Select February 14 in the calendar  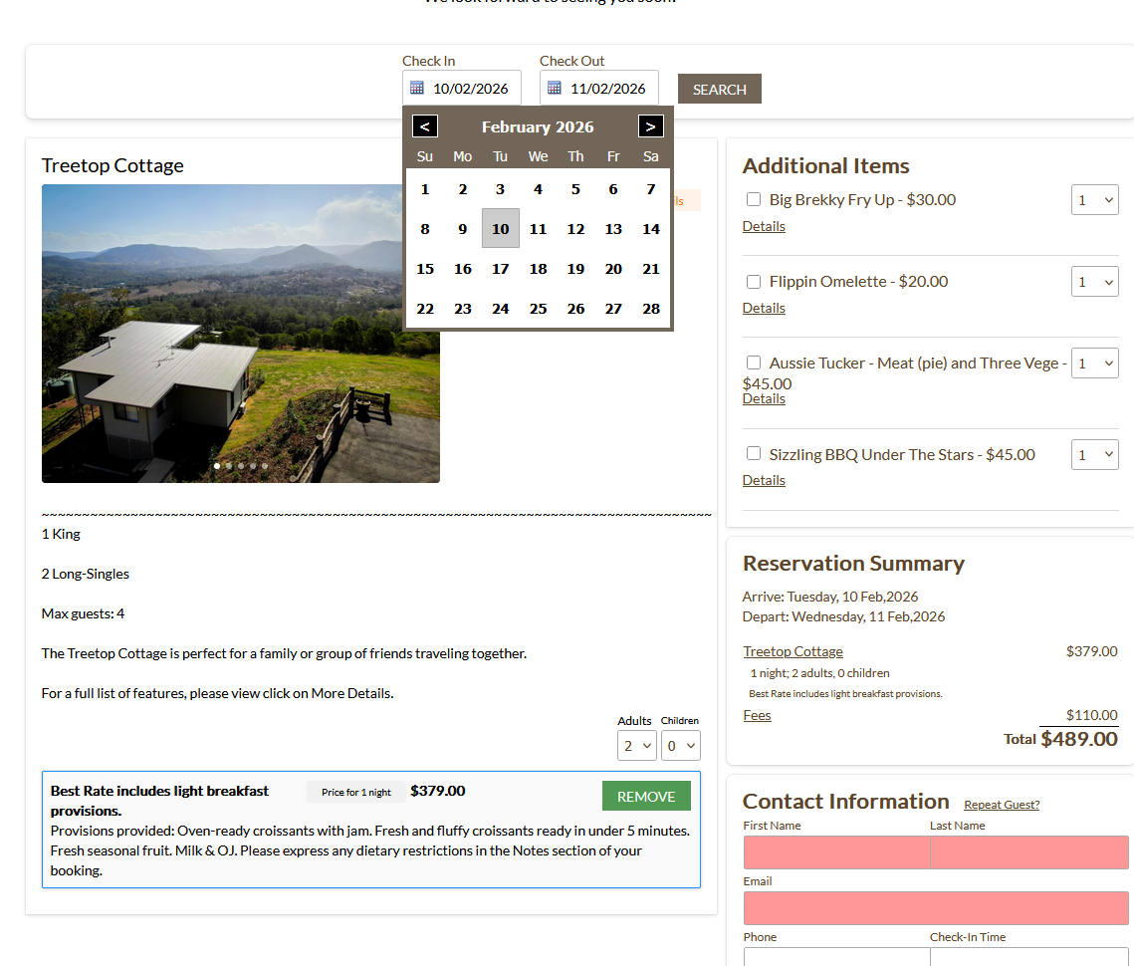point(651,229)
